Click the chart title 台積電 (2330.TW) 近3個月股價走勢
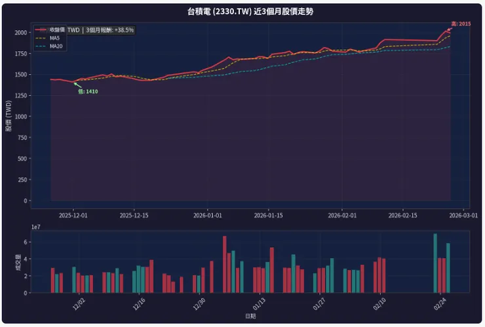The width and height of the screenshot is (485, 327). 250,12
